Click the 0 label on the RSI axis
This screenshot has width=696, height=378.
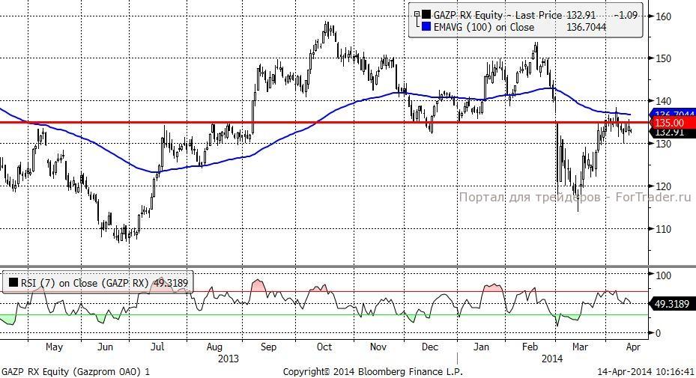pos(658,333)
